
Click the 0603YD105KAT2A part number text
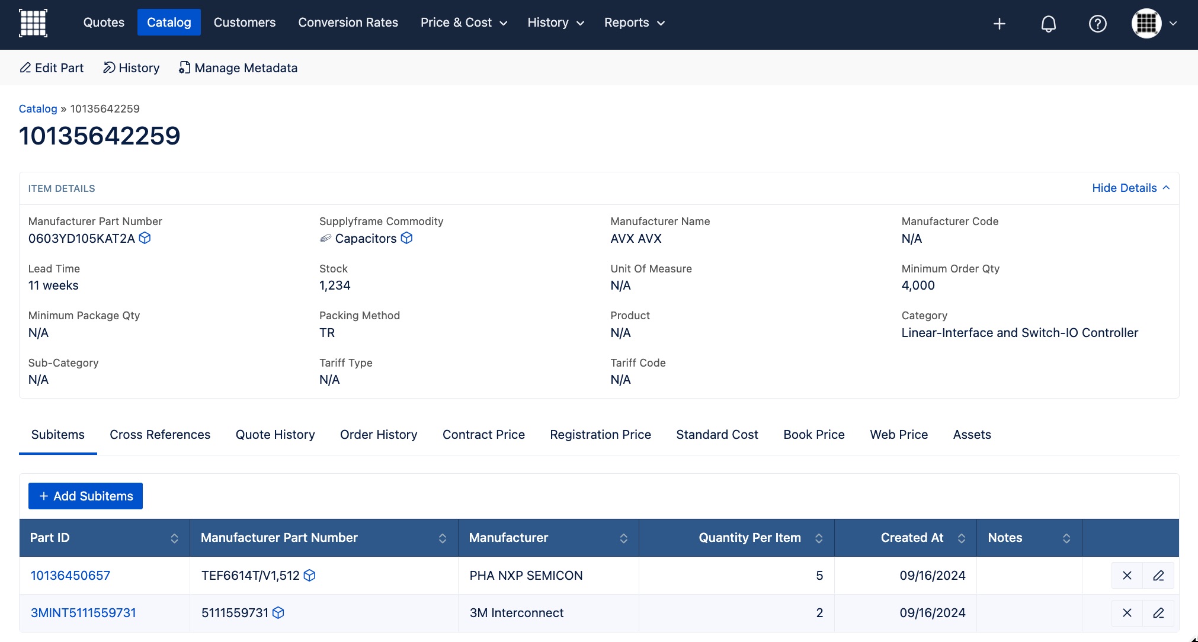pos(82,239)
